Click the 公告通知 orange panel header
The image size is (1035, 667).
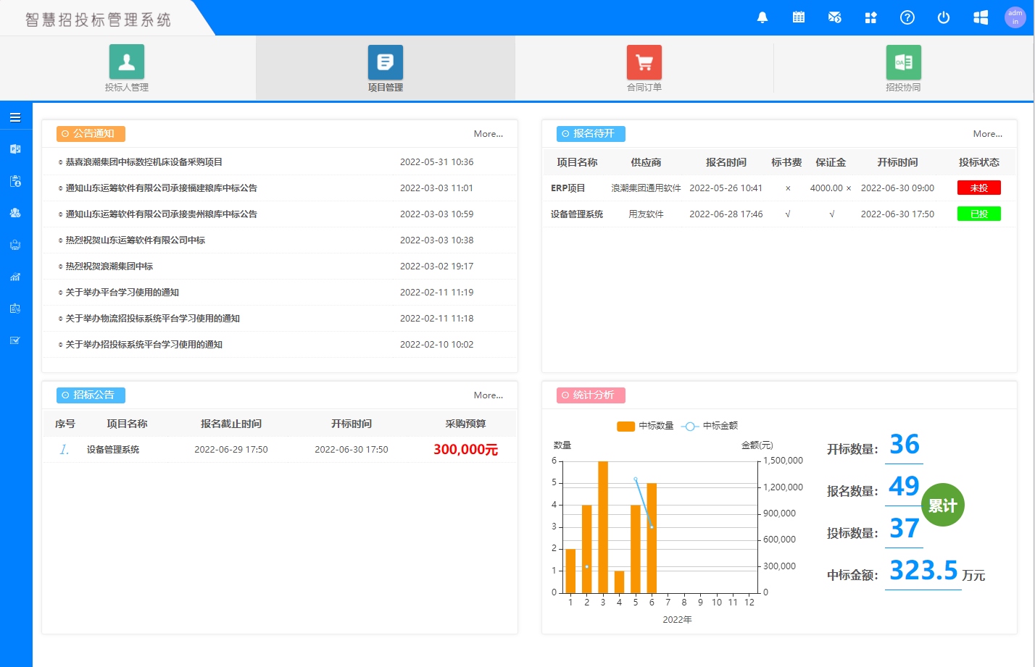(x=91, y=134)
